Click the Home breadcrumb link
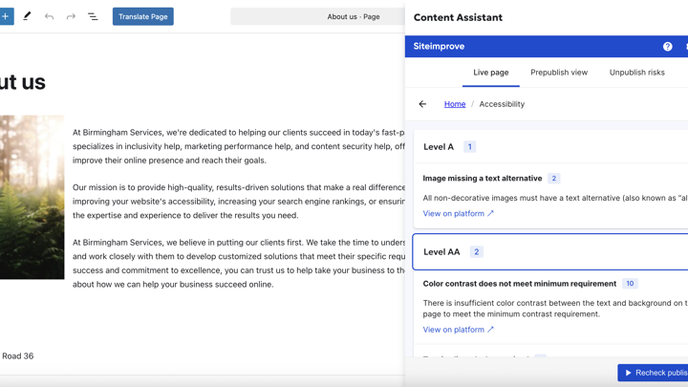The image size is (688, 387). (x=455, y=104)
